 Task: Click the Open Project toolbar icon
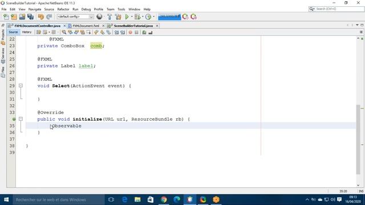click(x=22, y=17)
